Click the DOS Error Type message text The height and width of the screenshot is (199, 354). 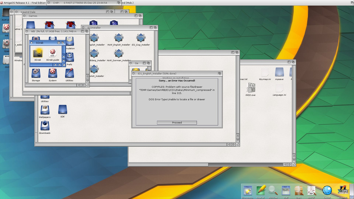[177, 99]
